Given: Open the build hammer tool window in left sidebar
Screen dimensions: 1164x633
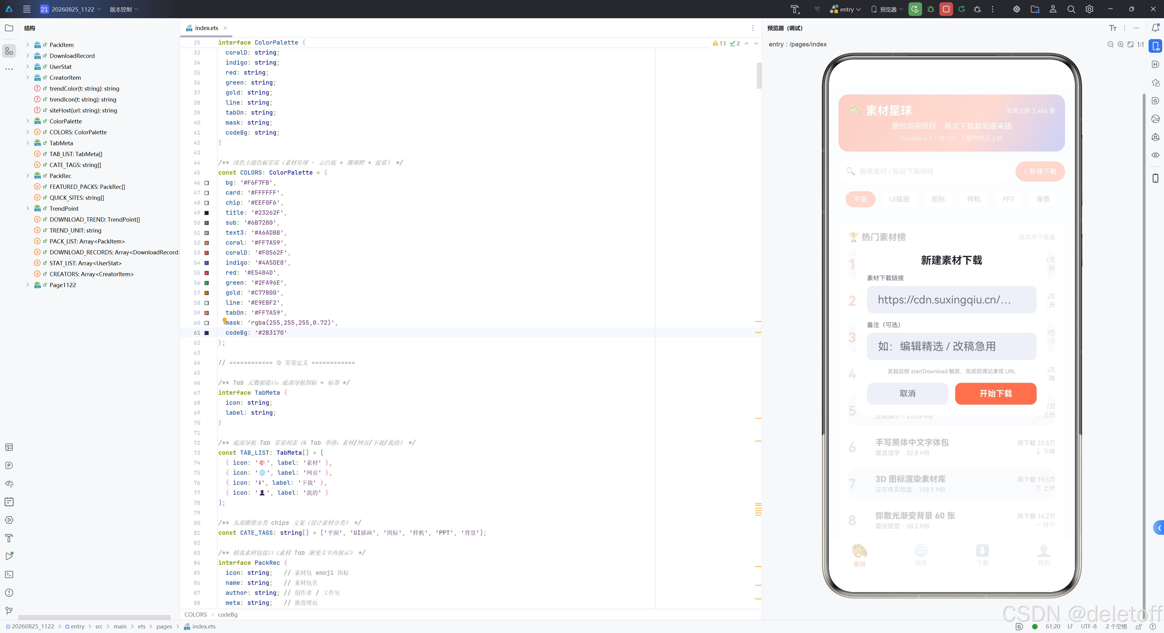Looking at the screenshot, I should 9,538.
